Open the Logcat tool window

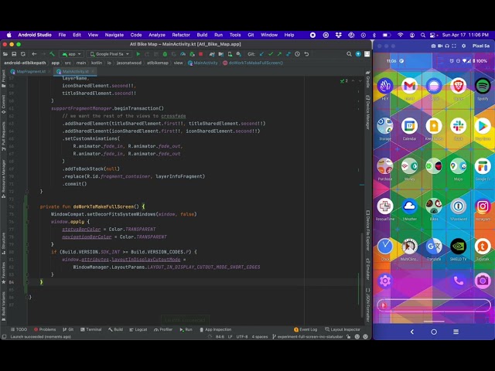pyautogui.click(x=138, y=329)
